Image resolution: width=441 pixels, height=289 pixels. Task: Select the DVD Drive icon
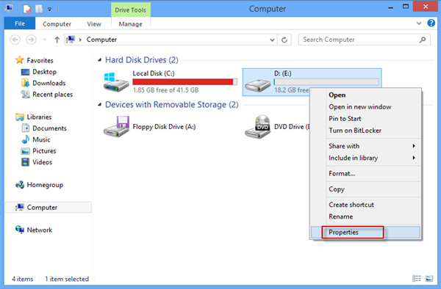258,127
